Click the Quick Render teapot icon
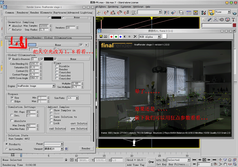238x167 pixels. [x=235, y=13]
